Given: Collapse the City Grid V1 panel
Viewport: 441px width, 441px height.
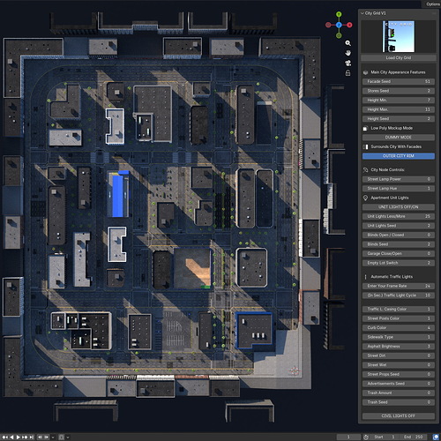Looking at the screenshot, I should pos(363,13).
